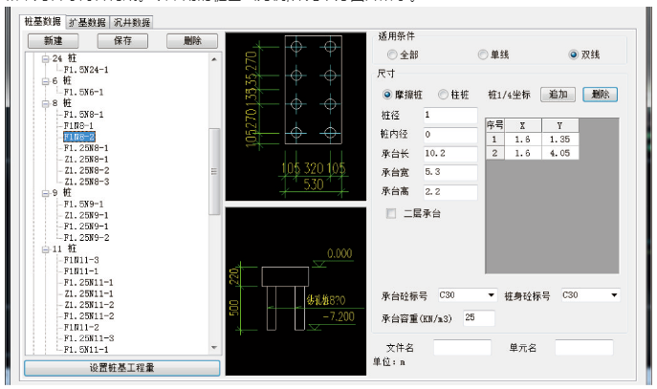Screen dimensions: 657x389
Task: Select tree item F1.25N9-2
Action: point(86,238)
